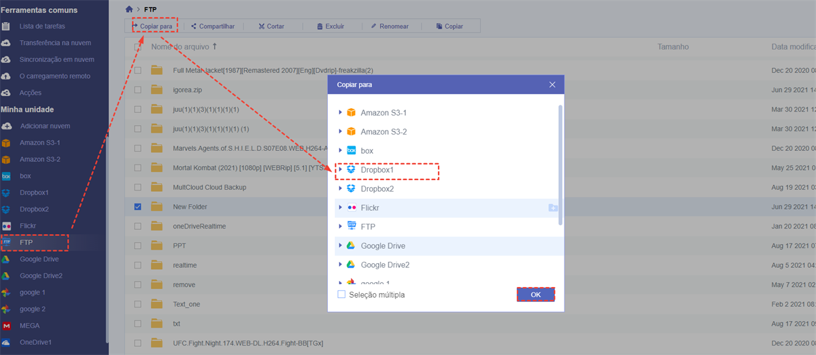Open the remove folder
816x355 pixels.
(x=184, y=285)
